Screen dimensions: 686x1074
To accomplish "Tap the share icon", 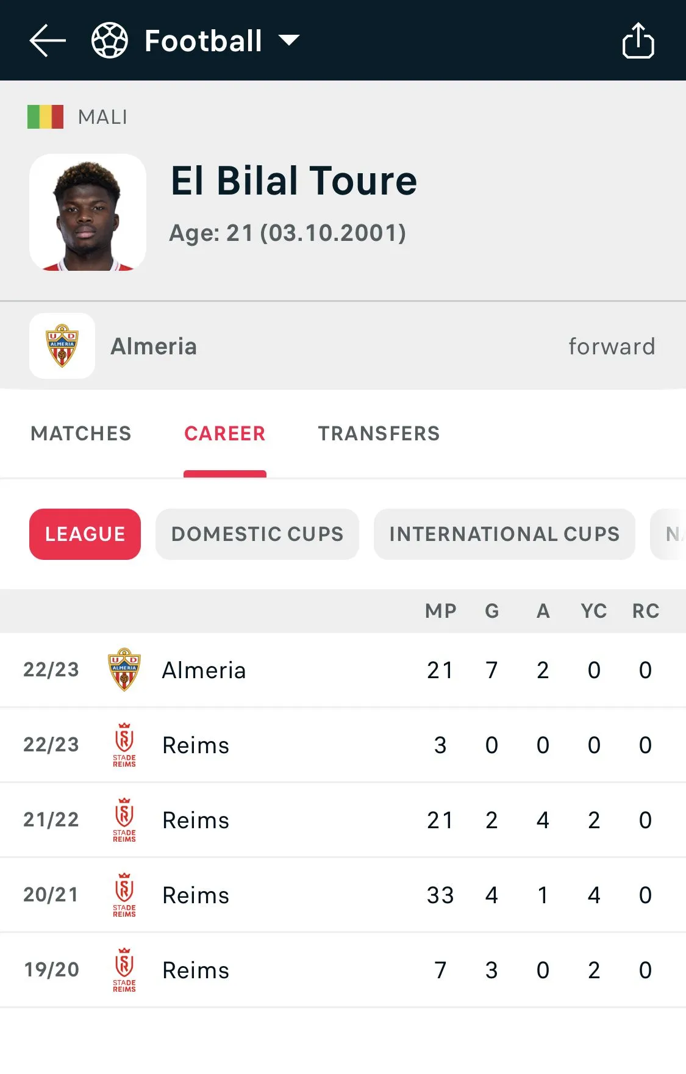I will (x=638, y=41).
